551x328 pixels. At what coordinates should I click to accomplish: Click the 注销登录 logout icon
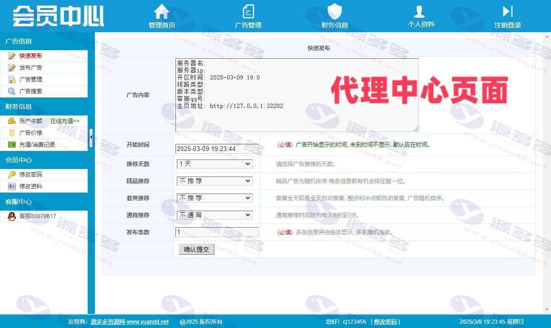(507, 11)
